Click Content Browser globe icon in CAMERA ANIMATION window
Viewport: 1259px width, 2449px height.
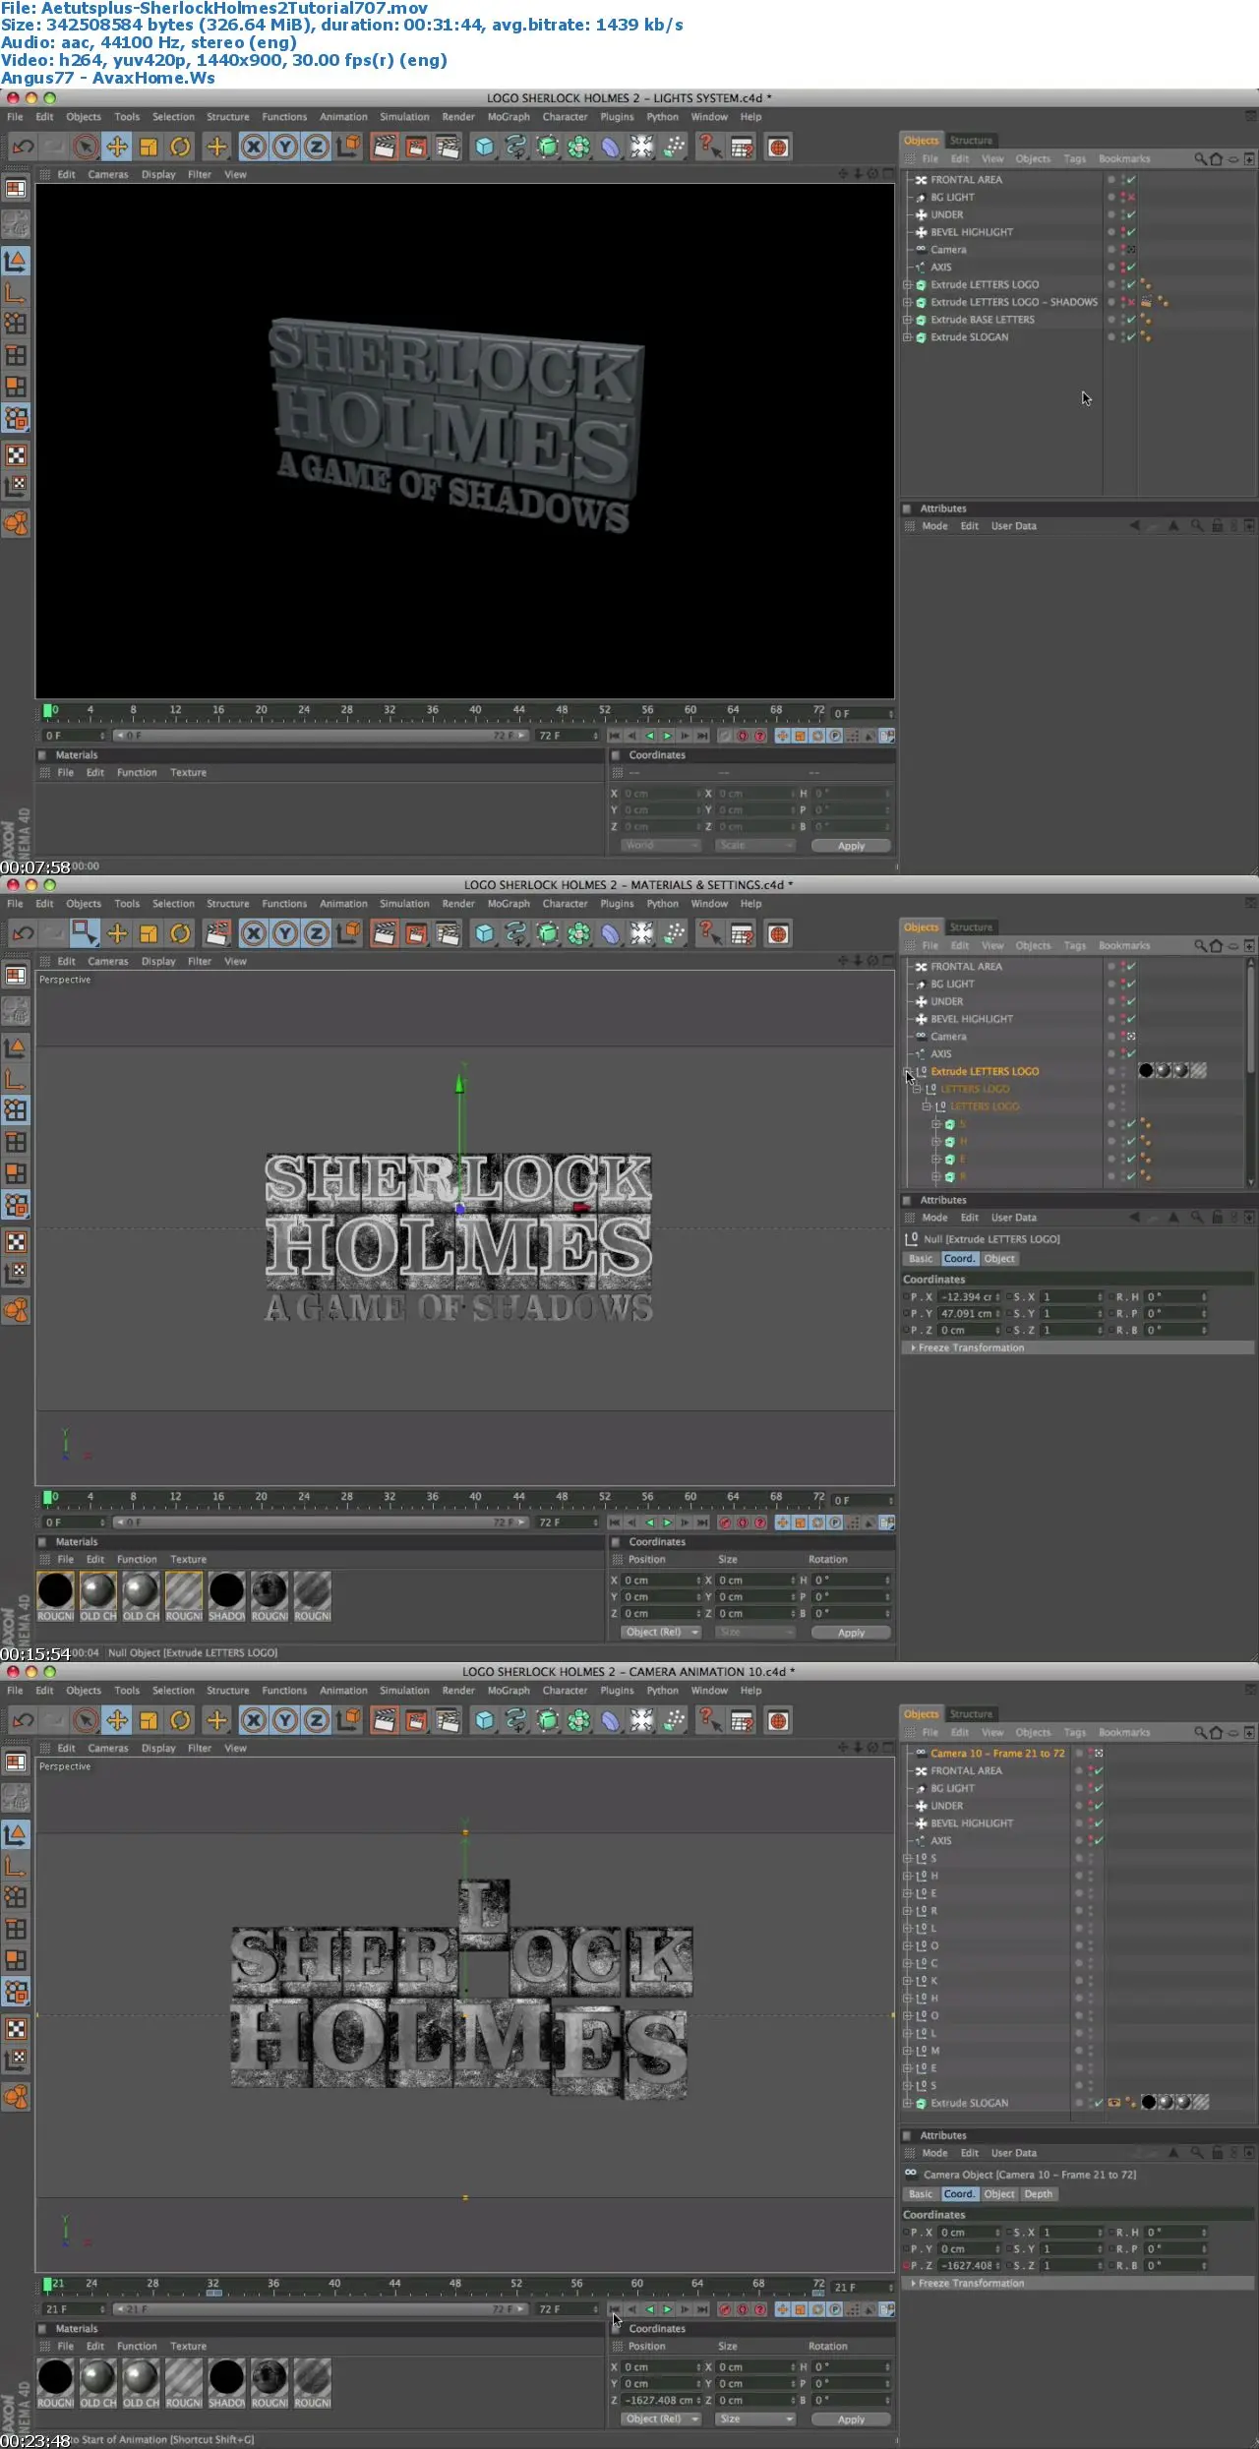778,1720
